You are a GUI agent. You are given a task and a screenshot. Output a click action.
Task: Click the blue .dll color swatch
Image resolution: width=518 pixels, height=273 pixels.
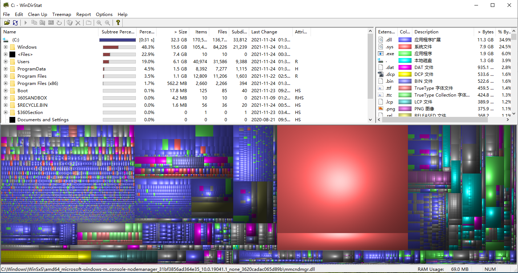405,40
